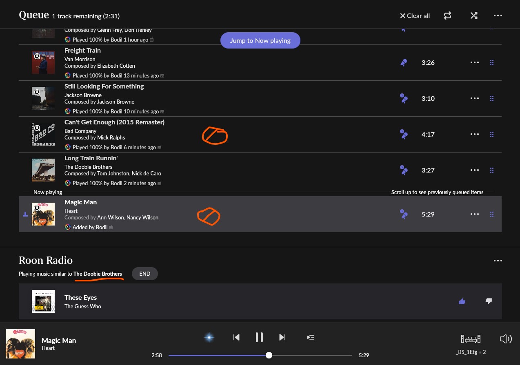Open now playing album art in footer

tap(20, 344)
